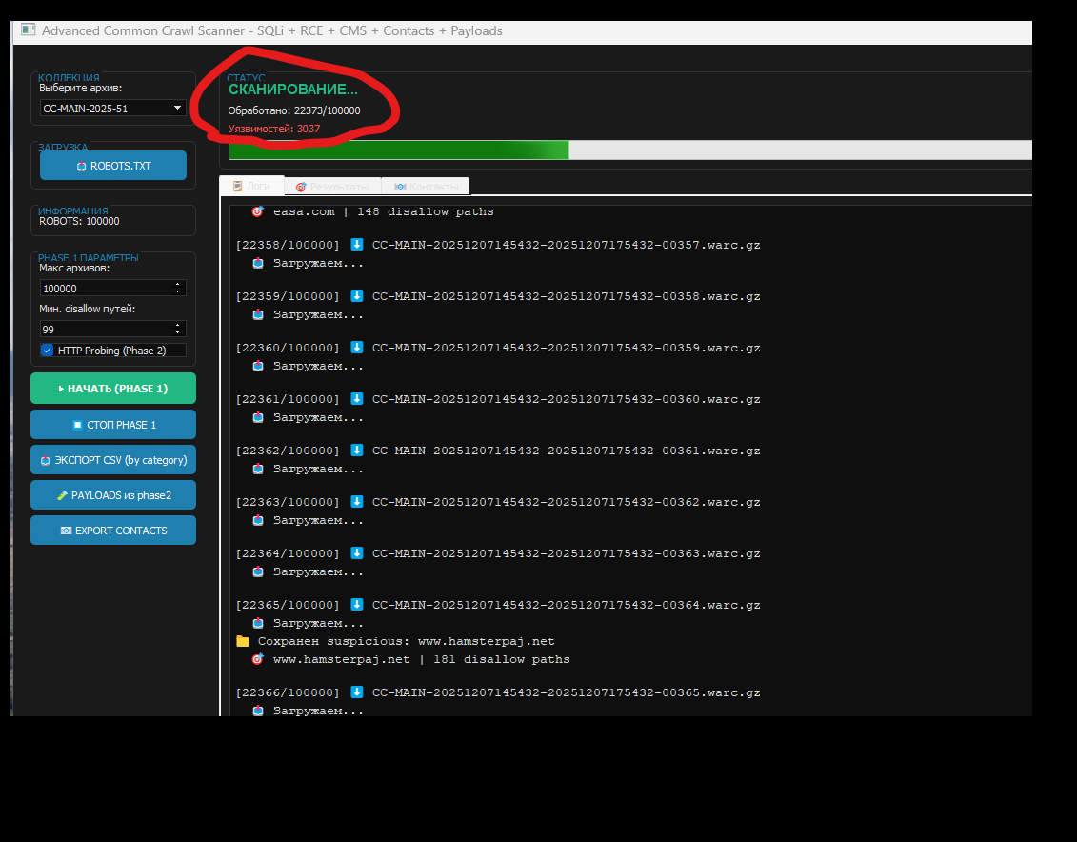
Task: Start scanning with НАЧАТЬ (PHASE 1)
Action: point(113,388)
